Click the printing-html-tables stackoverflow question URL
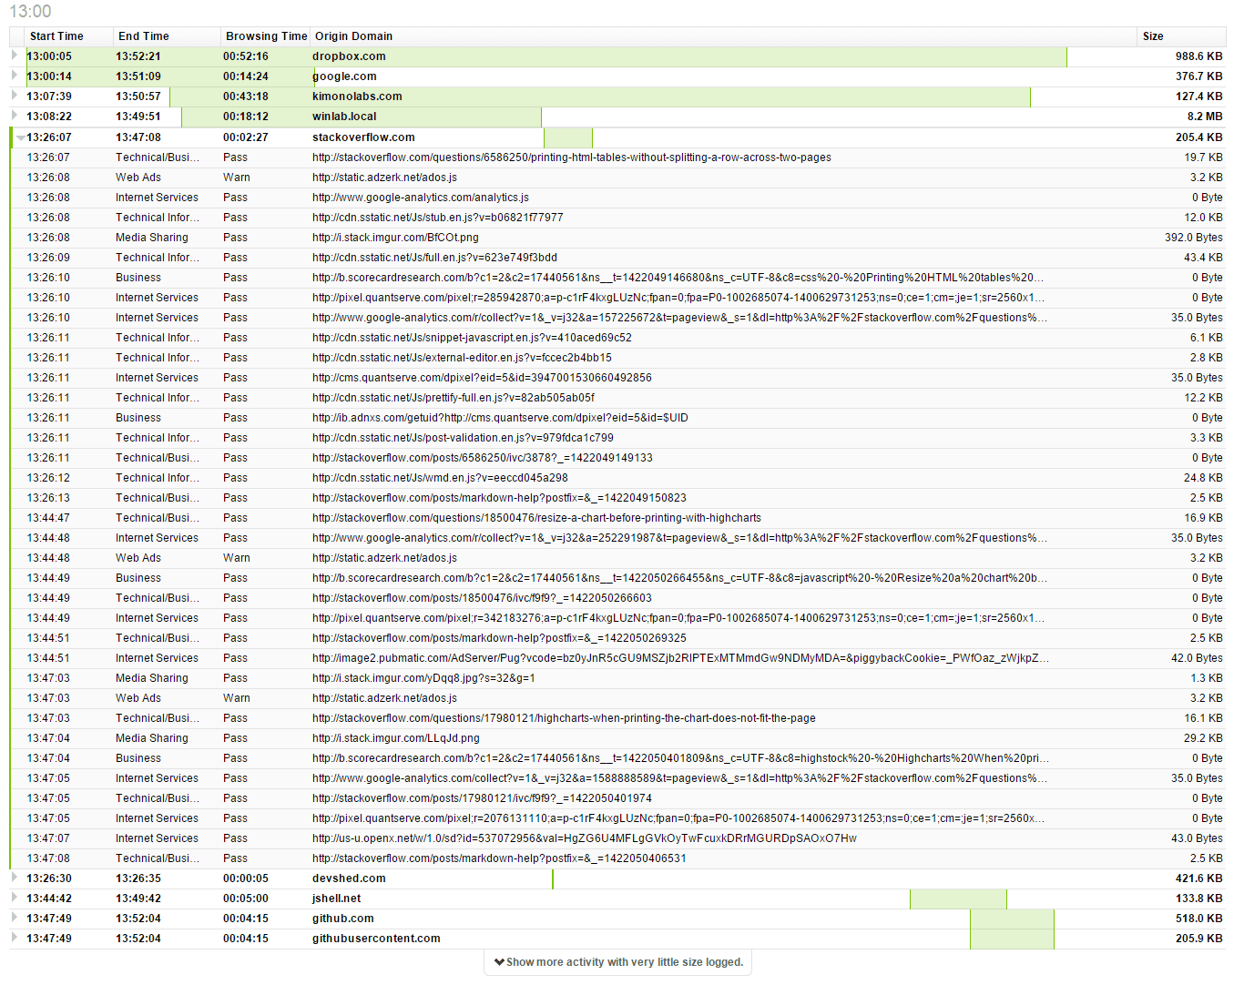This screenshot has width=1244, height=985. coord(572,157)
